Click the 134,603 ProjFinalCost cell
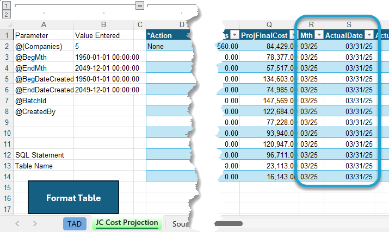 (x=269, y=79)
